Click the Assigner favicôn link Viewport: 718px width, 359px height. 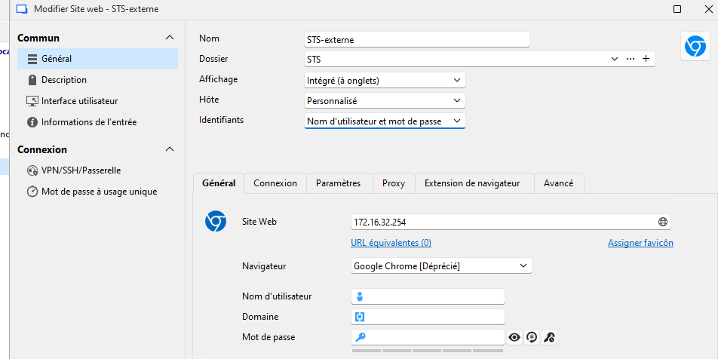coord(640,243)
